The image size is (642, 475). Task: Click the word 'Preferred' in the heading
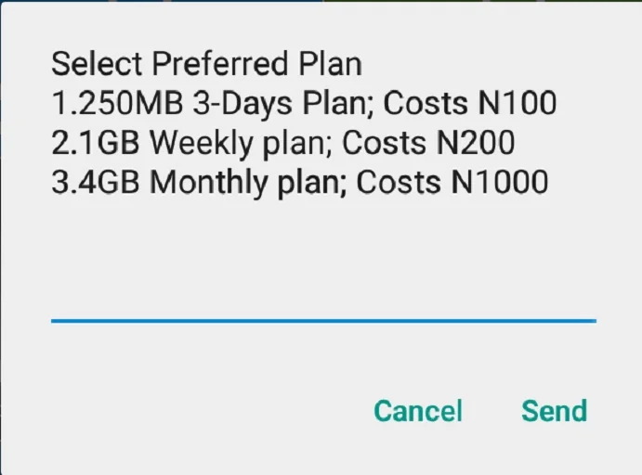220,64
